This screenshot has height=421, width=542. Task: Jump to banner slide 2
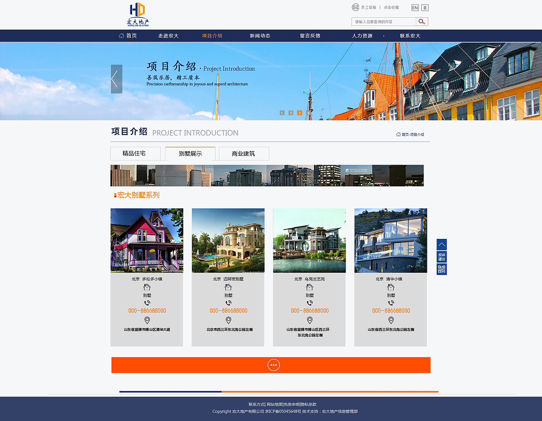coord(291,113)
